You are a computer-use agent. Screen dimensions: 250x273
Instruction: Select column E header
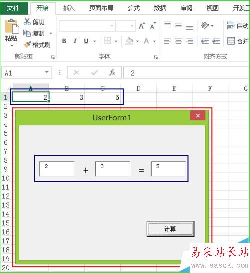174,88
